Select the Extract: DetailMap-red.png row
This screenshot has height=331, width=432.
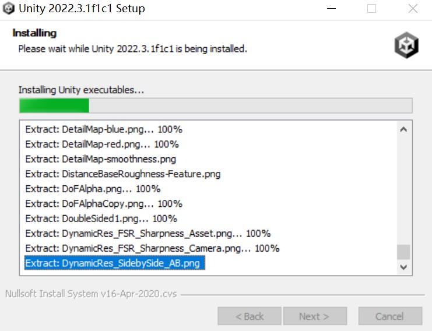[x=102, y=144]
